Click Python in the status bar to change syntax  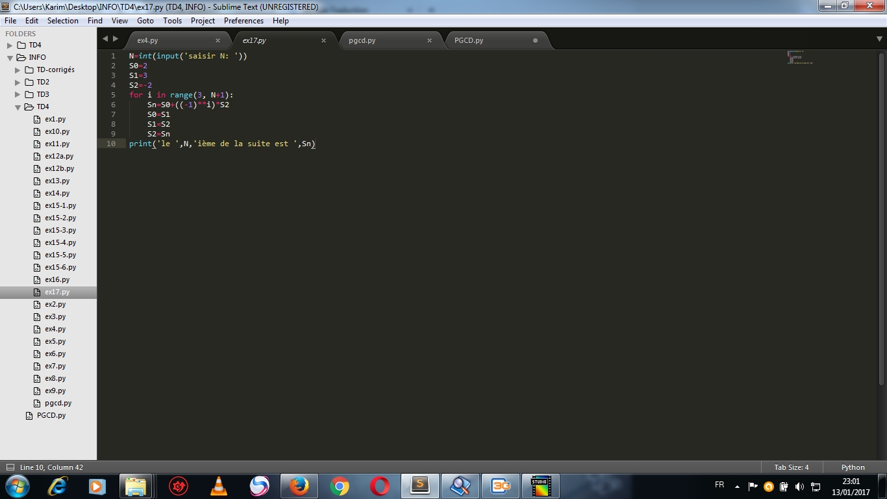tap(852, 467)
